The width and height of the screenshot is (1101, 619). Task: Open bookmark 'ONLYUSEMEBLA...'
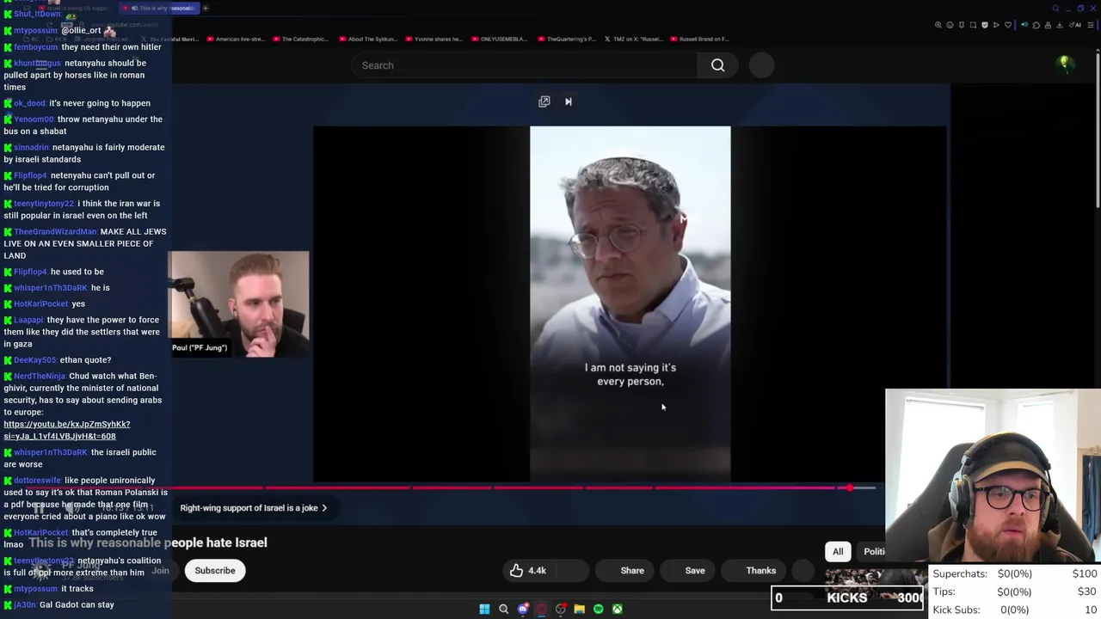(x=501, y=39)
